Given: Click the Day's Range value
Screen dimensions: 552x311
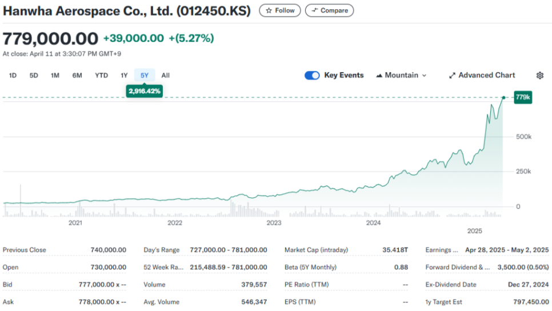Looking at the screenshot, I should (229, 250).
